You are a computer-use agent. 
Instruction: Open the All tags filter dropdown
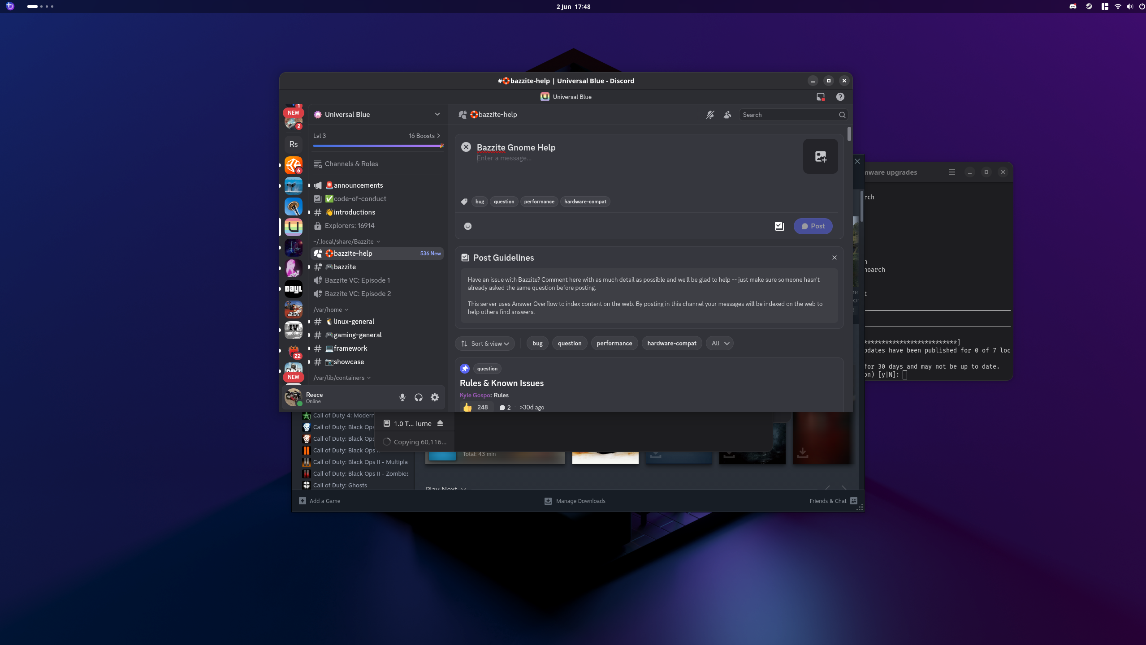(719, 343)
